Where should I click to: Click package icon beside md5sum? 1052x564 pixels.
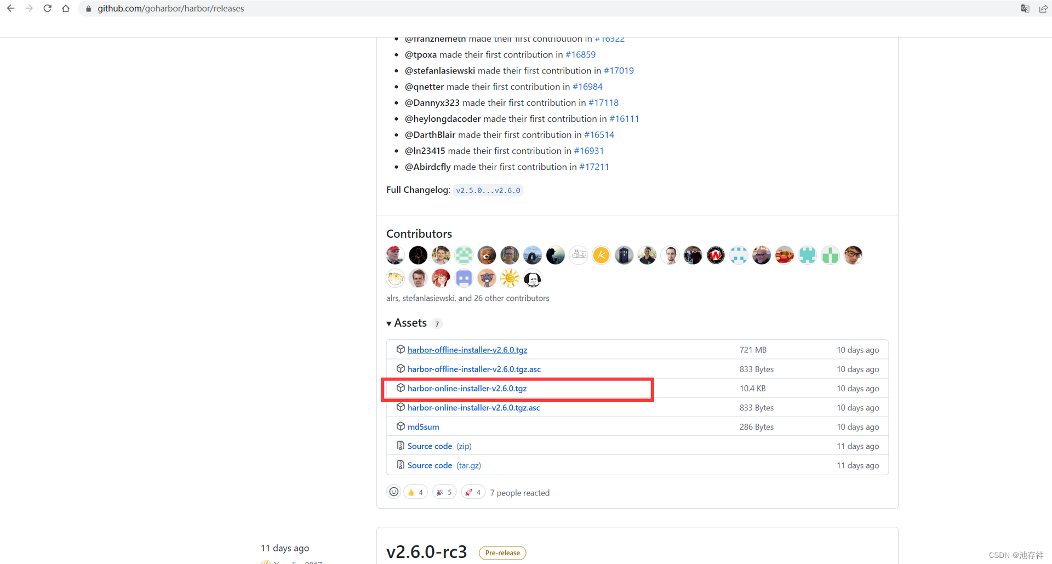[x=401, y=426]
